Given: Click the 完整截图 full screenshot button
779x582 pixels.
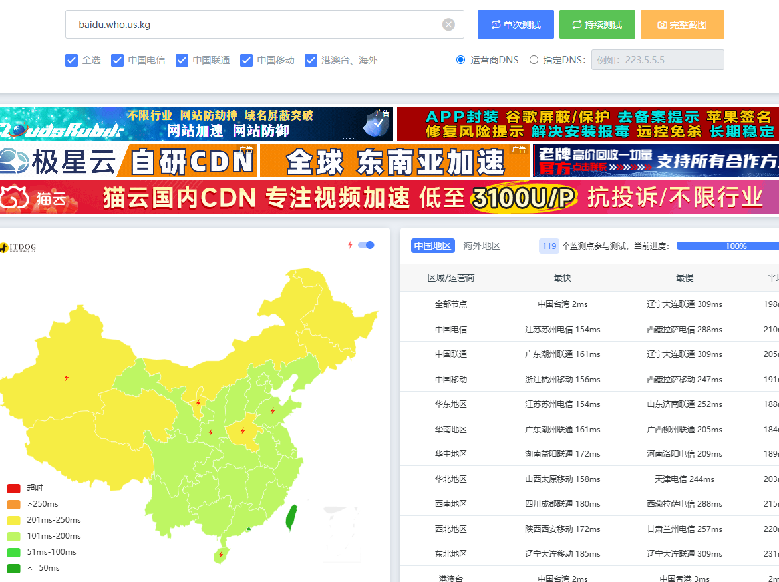Looking at the screenshot, I should coord(682,25).
